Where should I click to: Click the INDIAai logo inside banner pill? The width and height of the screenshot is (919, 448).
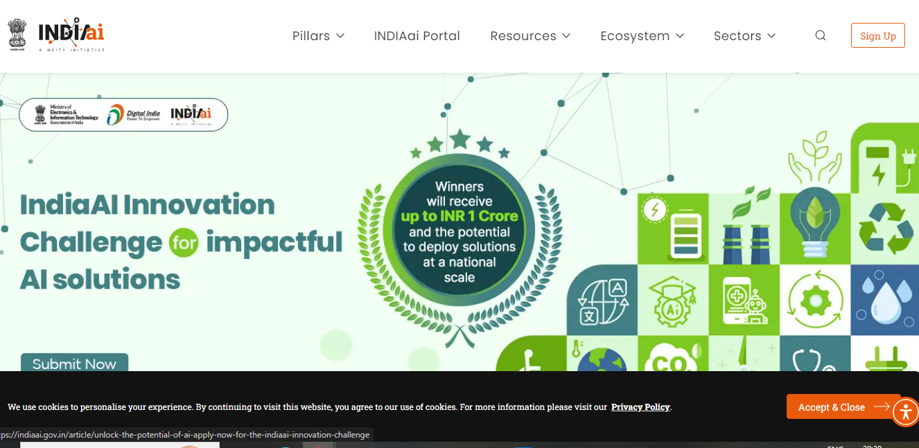pos(191,114)
